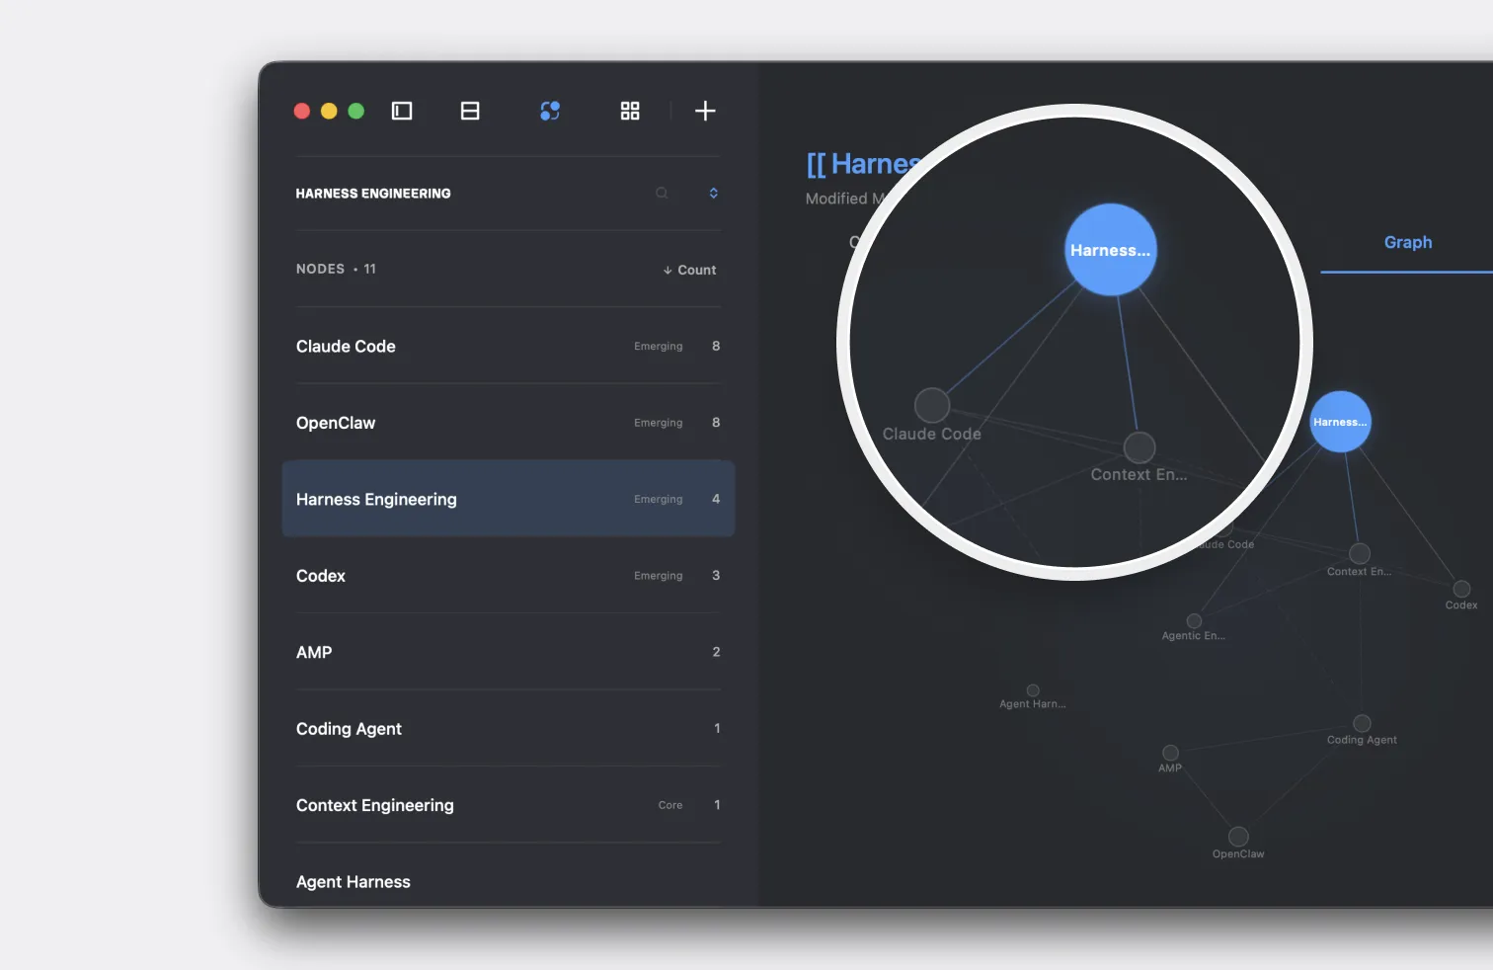Image resolution: width=1493 pixels, height=970 pixels.
Task: Click the Agentic En... graph node
Action: tap(1194, 621)
